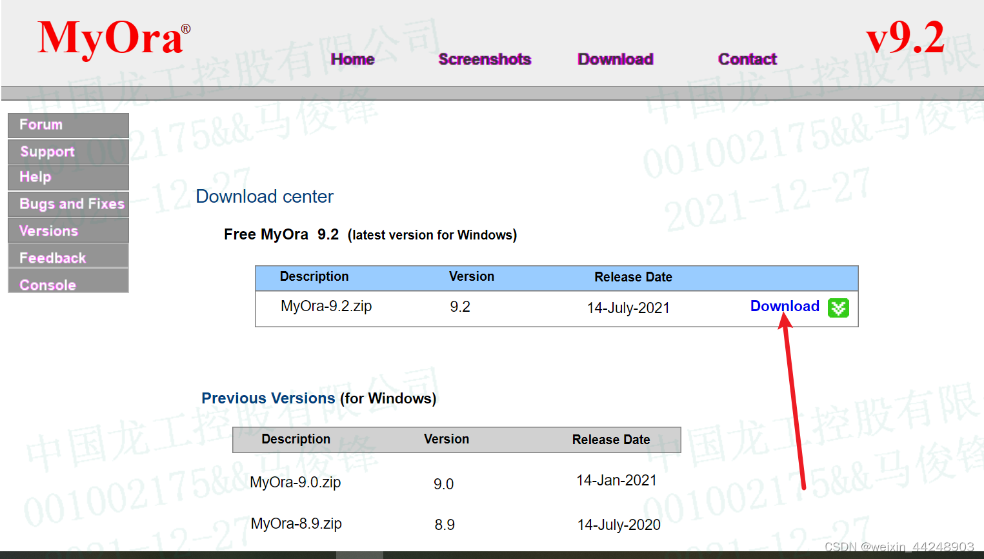
Task: Click the MyOra logo
Action: coord(111,37)
